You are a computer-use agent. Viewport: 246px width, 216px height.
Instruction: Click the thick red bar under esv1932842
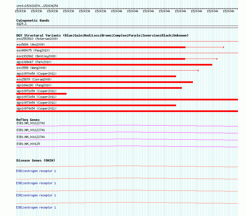point(101,59)
